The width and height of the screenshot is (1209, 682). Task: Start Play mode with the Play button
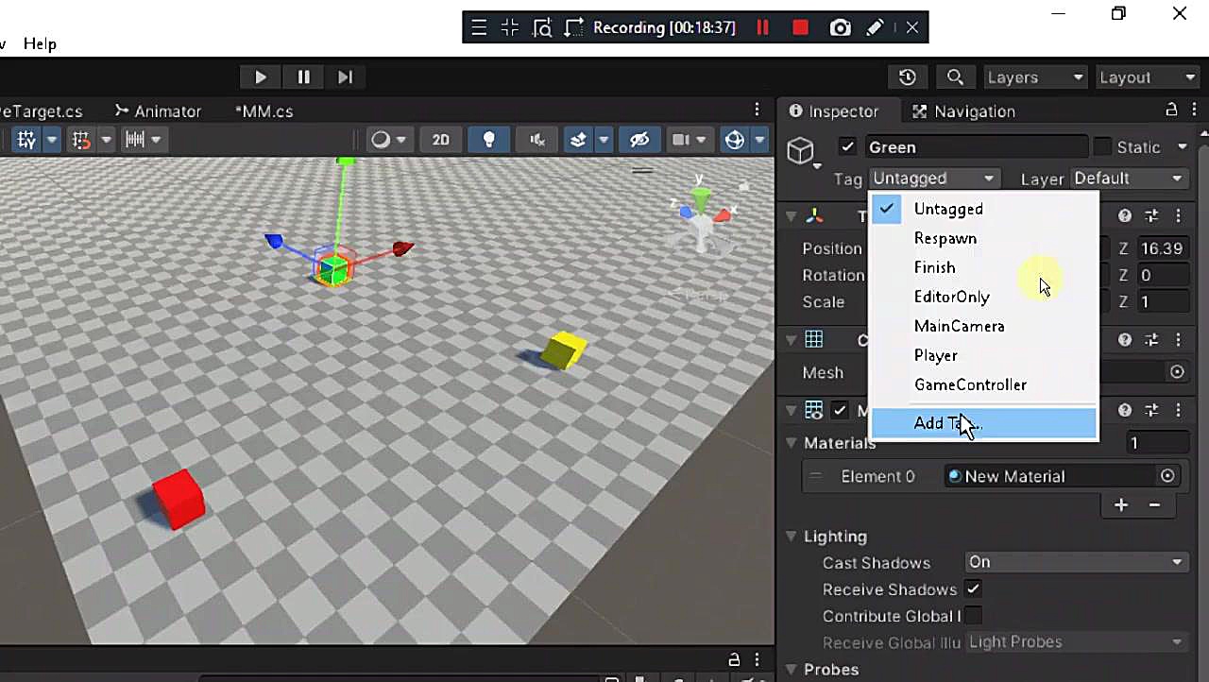(261, 77)
